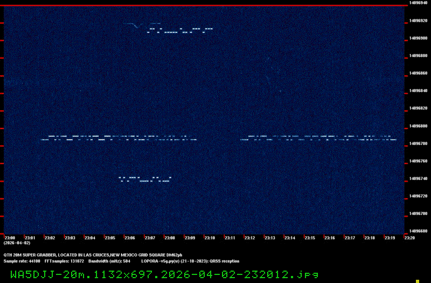
Task: Select the 14096680 frequency label
Action: tap(419, 231)
